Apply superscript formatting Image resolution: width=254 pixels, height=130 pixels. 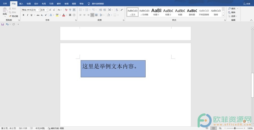click(x=46, y=15)
